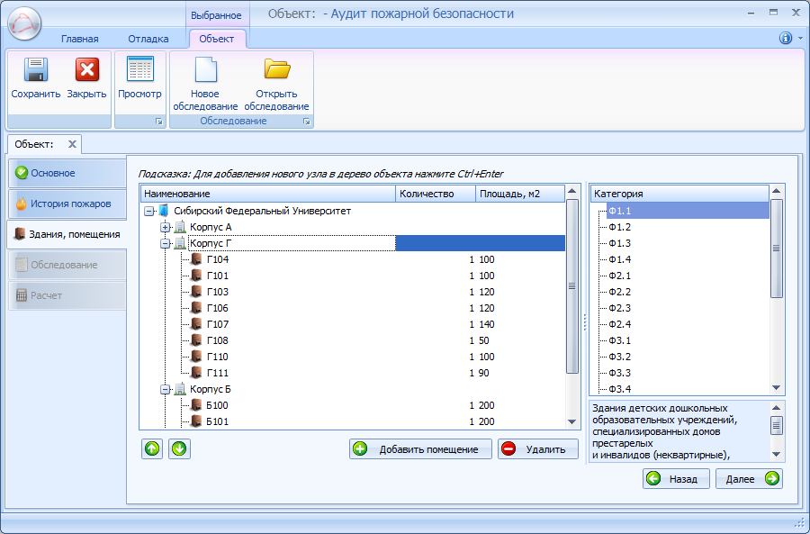
Task: Open the help dropdown arrow beside info icon
Action: tap(801, 38)
